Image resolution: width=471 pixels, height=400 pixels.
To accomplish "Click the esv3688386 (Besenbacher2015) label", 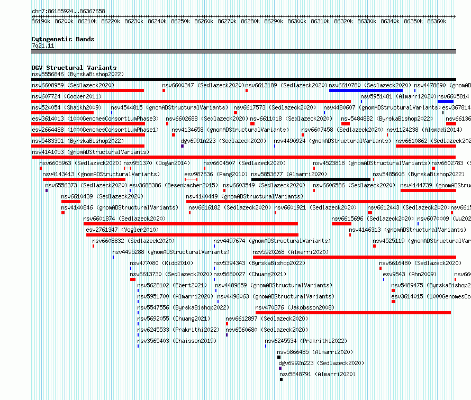I will click(x=174, y=185).
